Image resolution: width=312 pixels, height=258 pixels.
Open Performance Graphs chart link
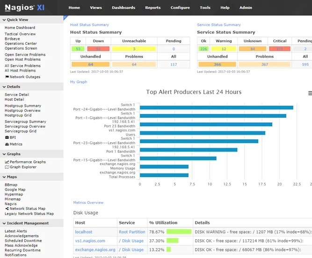25,162
